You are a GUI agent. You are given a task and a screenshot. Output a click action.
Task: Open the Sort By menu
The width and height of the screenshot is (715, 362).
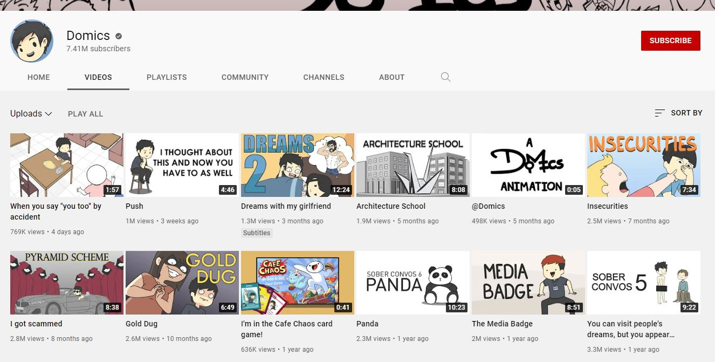(678, 113)
